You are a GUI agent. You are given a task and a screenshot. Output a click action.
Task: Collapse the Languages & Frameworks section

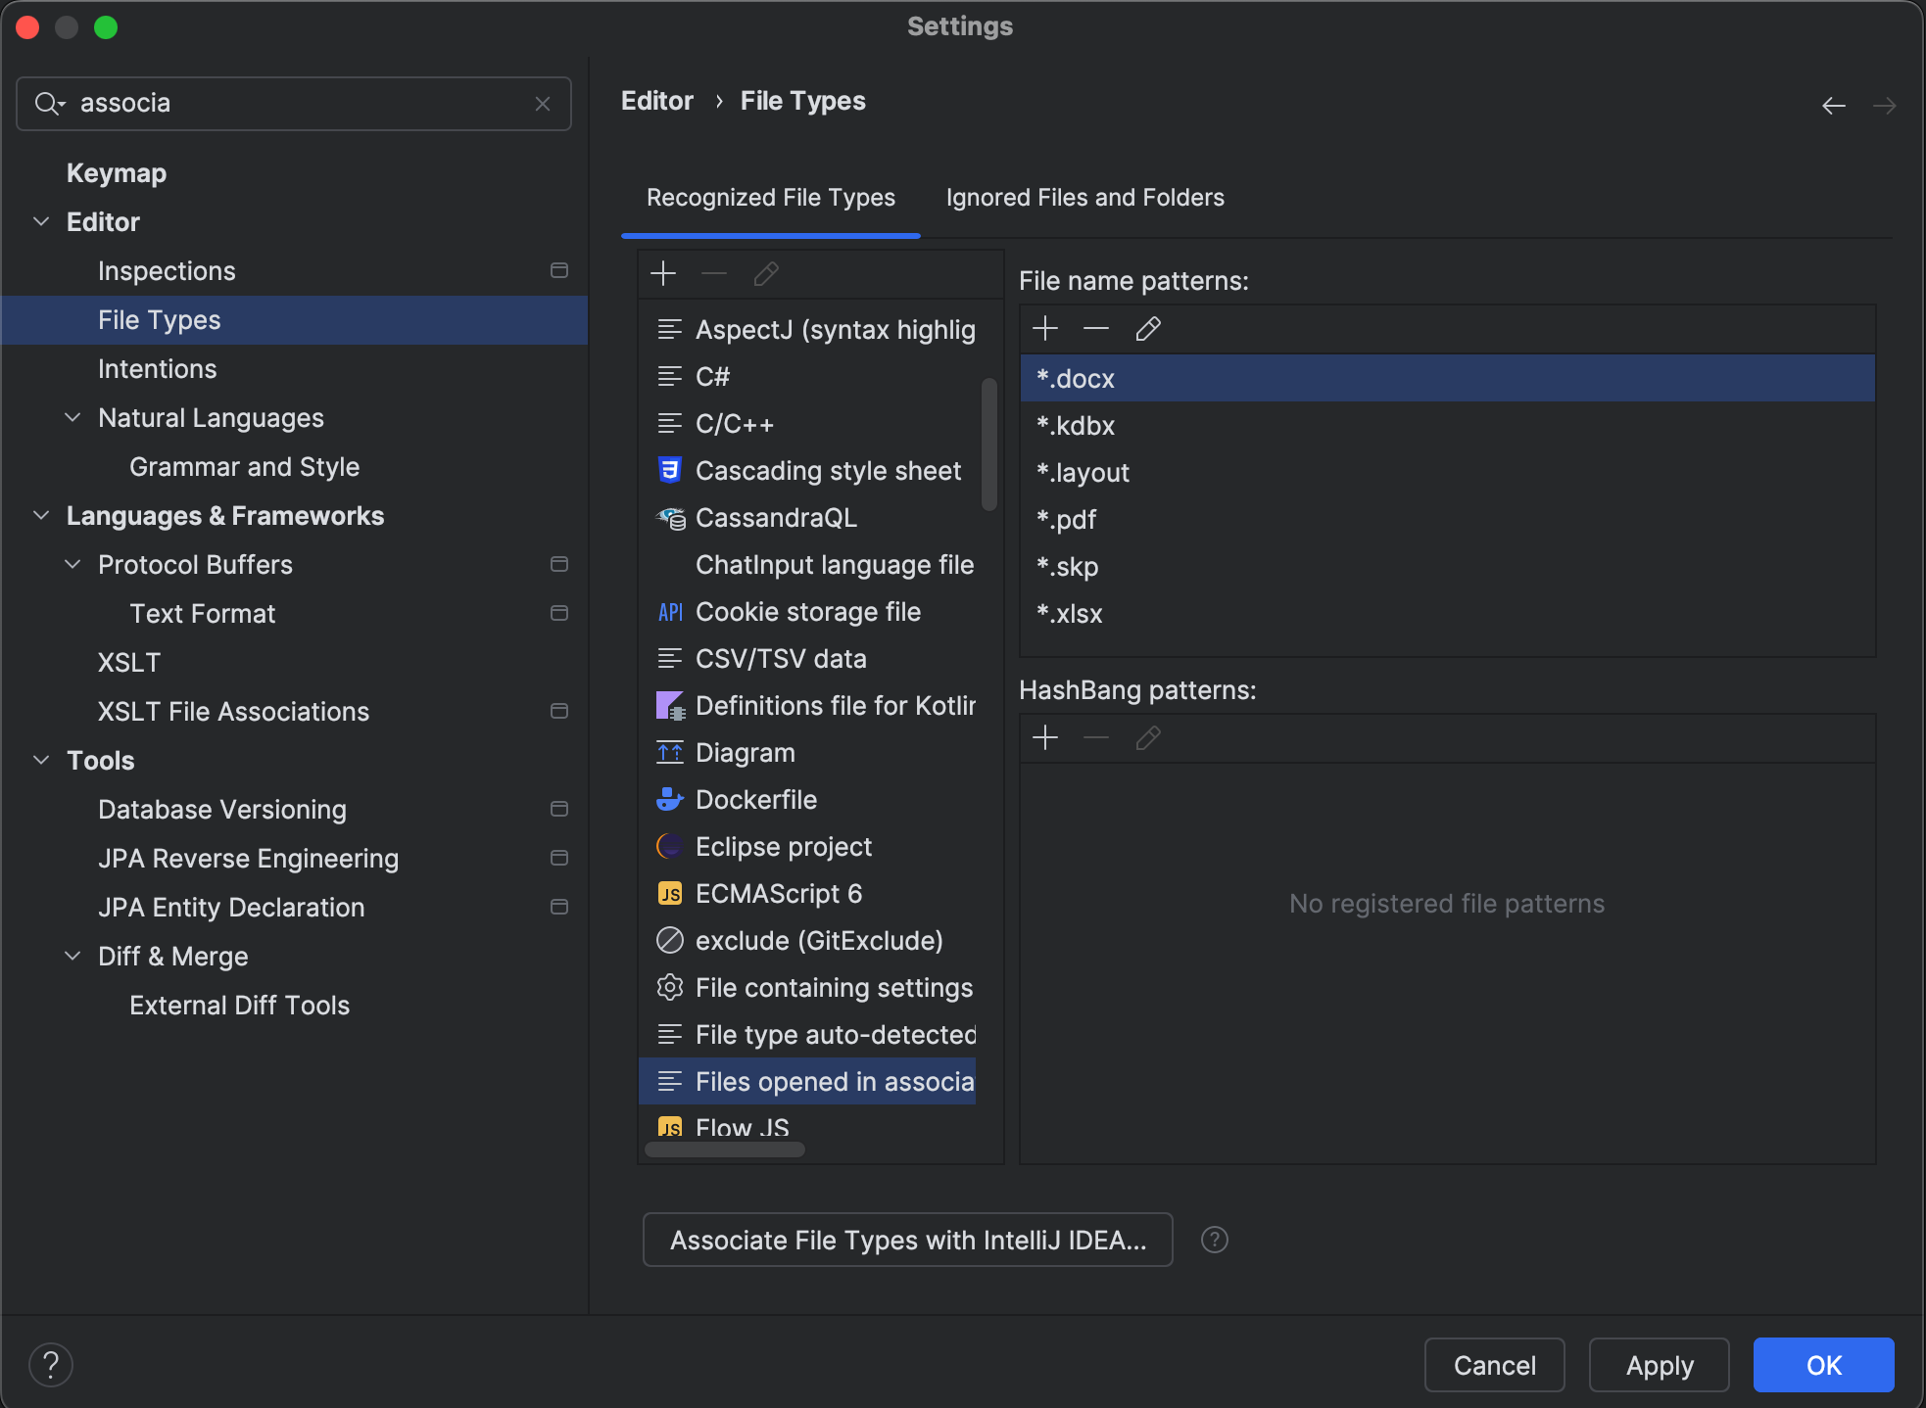[41, 516]
